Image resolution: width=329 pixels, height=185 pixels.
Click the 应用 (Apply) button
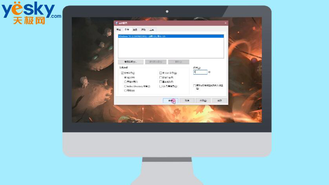[x=203, y=101]
